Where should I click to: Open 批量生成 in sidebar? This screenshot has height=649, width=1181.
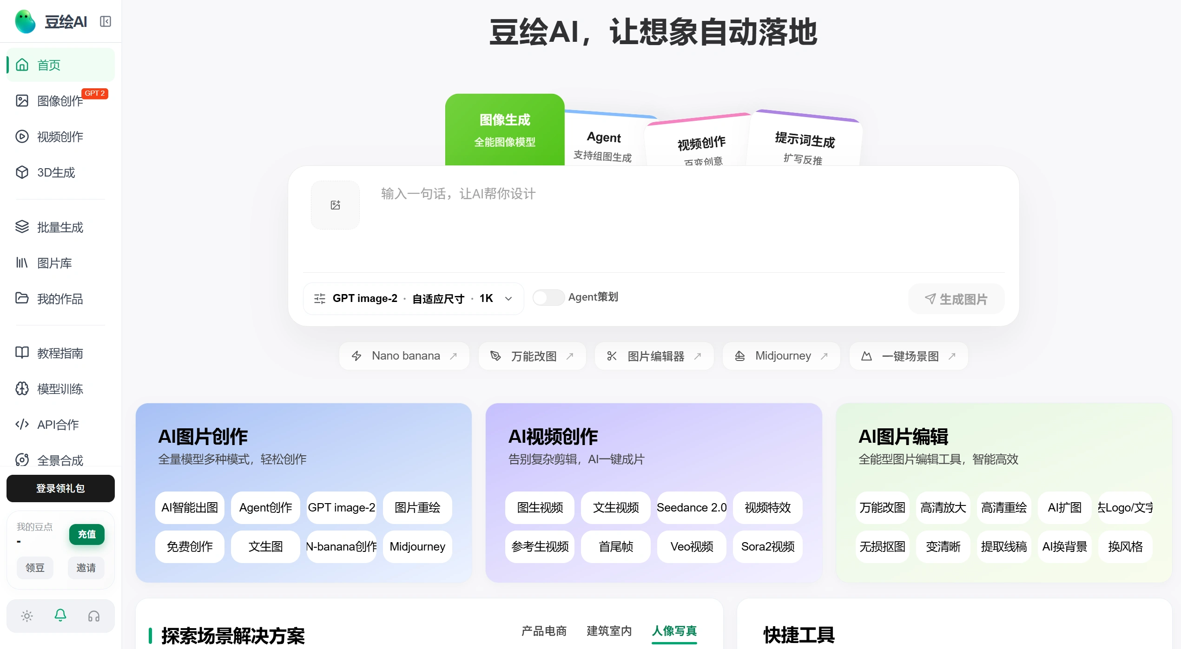(x=60, y=227)
